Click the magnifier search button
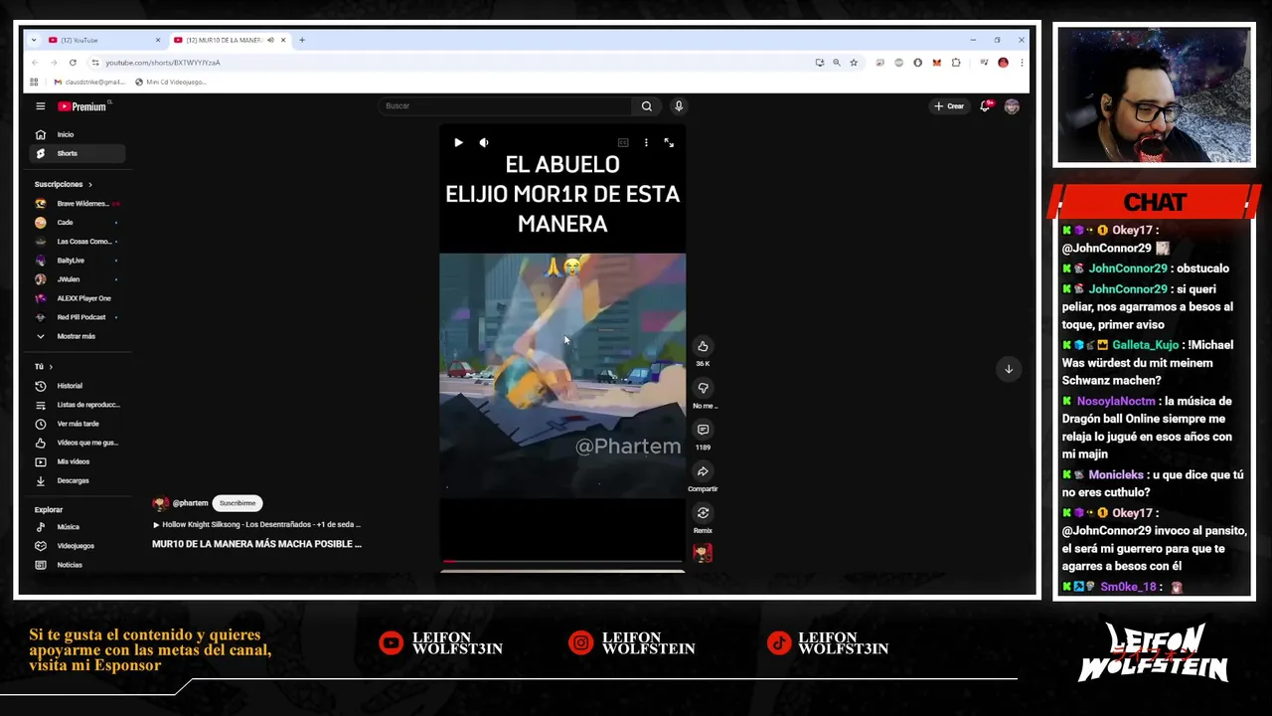This screenshot has width=1272, height=716. (646, 106)
